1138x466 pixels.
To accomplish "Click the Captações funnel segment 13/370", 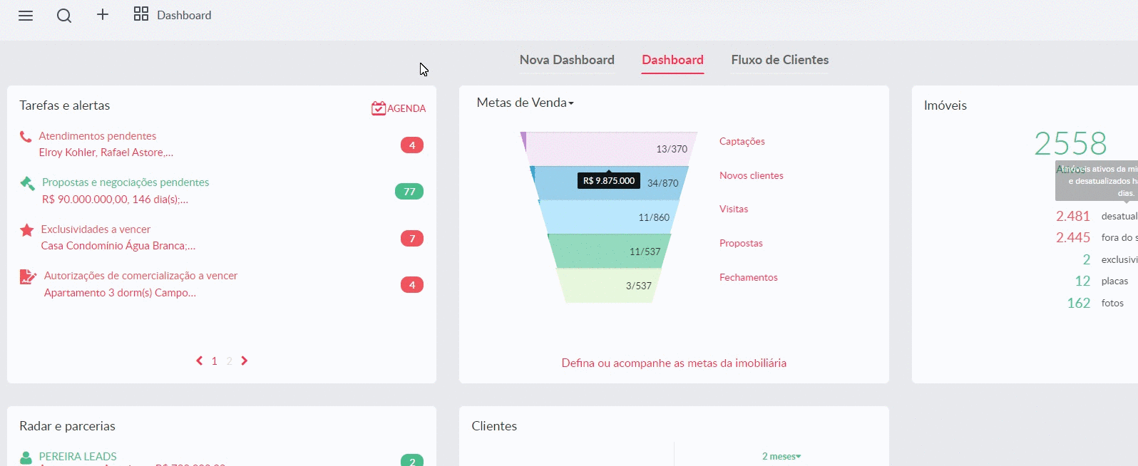I will [x=609, y=149].
